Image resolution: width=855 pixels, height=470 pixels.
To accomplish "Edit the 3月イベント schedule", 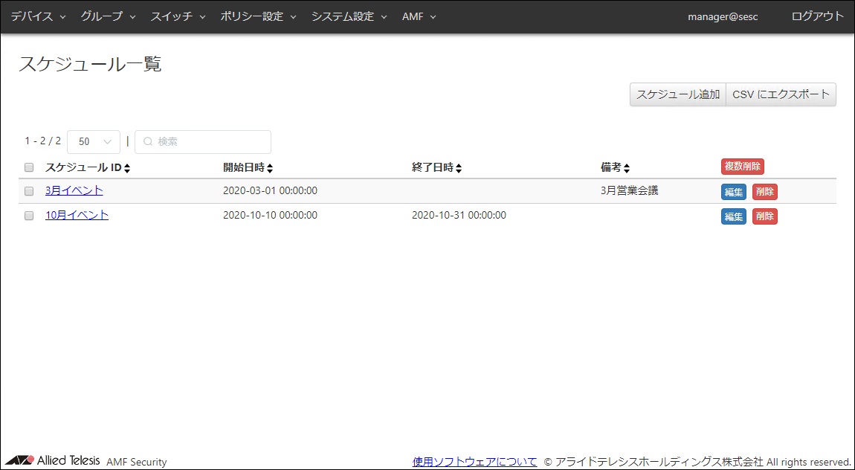I will (733, 192).
